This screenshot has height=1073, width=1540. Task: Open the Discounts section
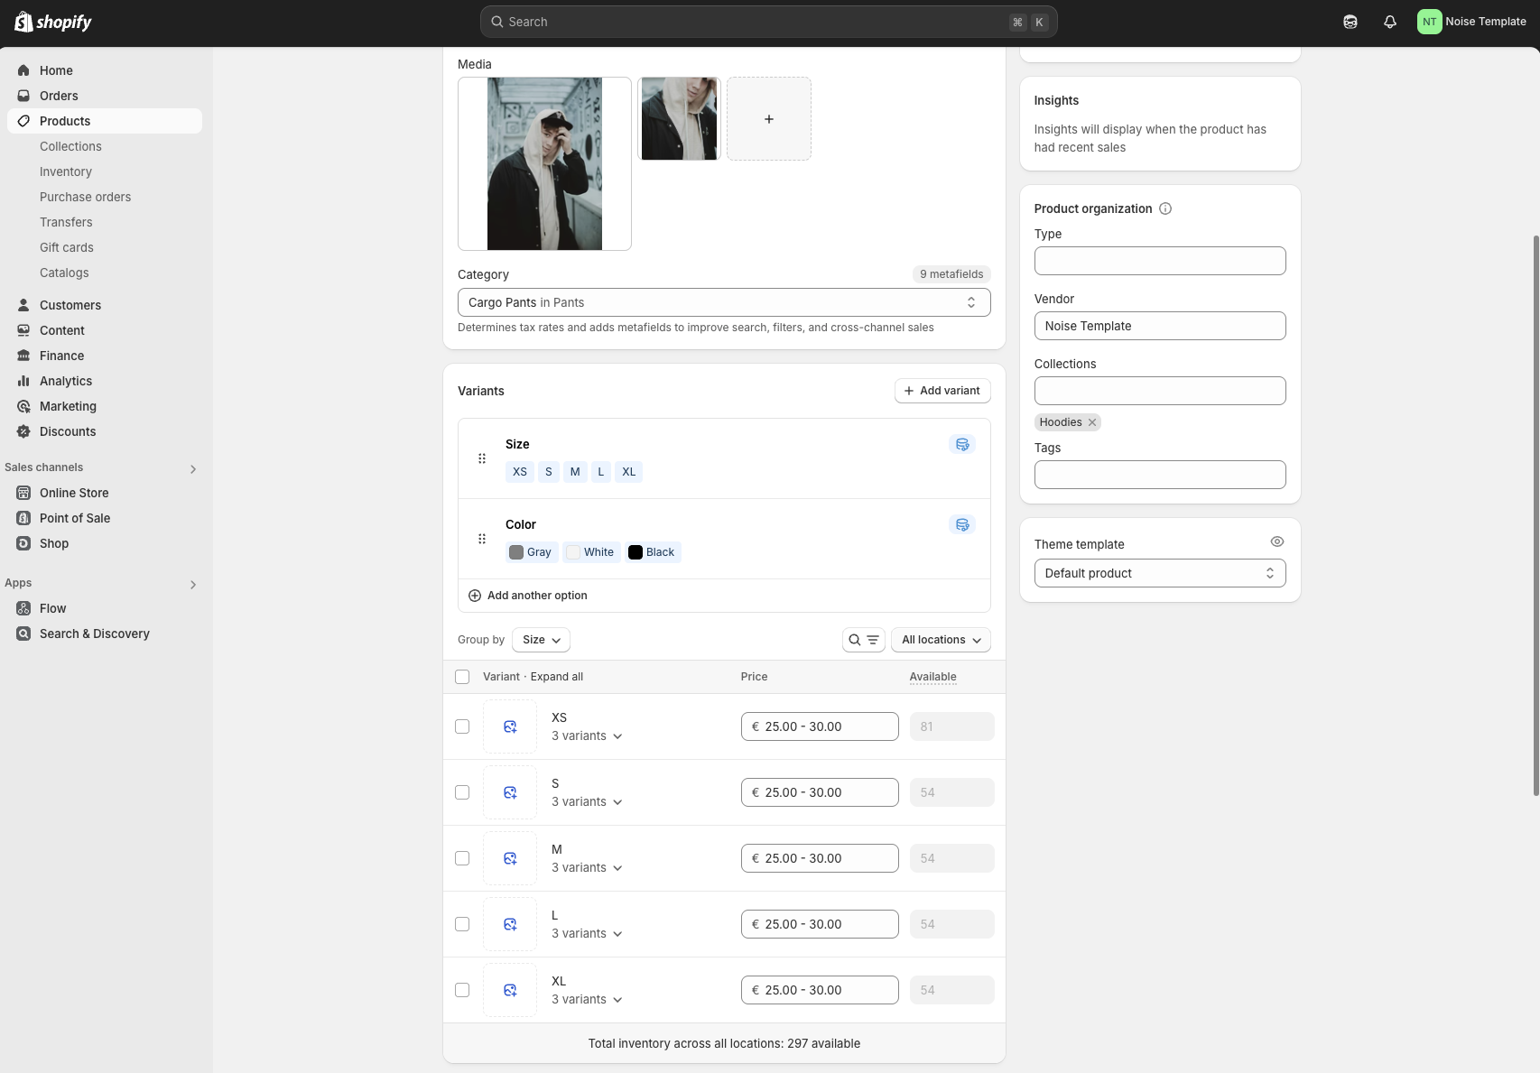coord(68,431)
